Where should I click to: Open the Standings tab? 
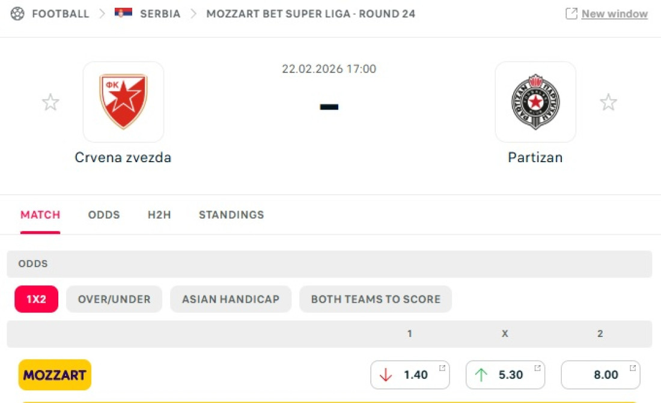pyautogui.click(x=231, y=214)
